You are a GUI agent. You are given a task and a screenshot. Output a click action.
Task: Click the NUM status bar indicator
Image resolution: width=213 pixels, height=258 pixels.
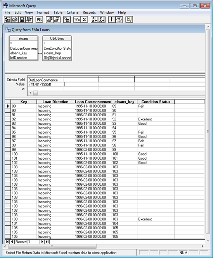click(x=183, y=253)
